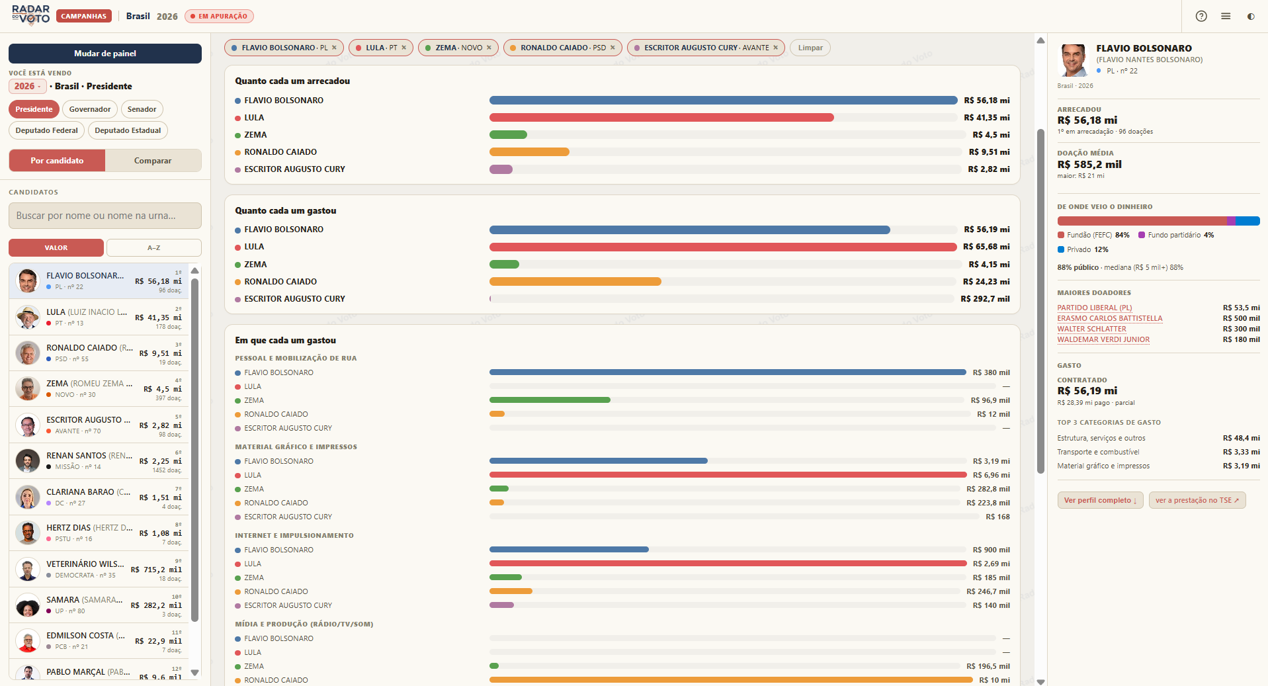Toggle dark mode contrast icon

(x=1251, y=16)
